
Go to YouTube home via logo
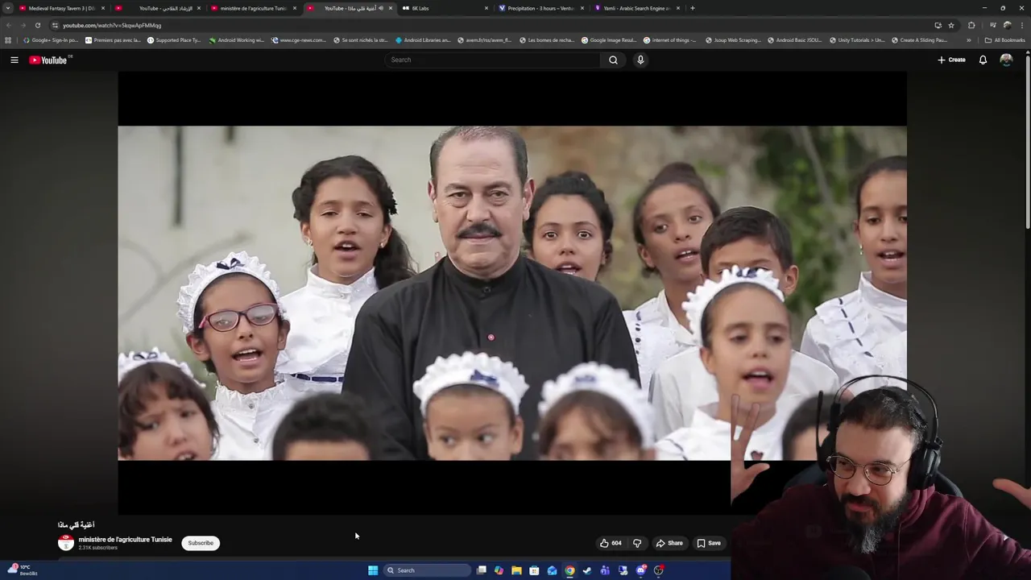(x=48, y=60)
